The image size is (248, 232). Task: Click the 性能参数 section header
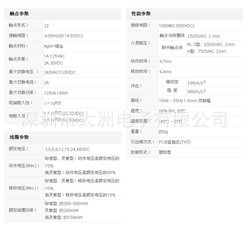point(141,13)
